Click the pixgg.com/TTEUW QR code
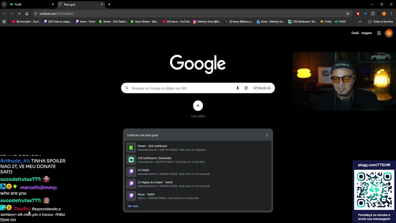 tap(374, 190)
